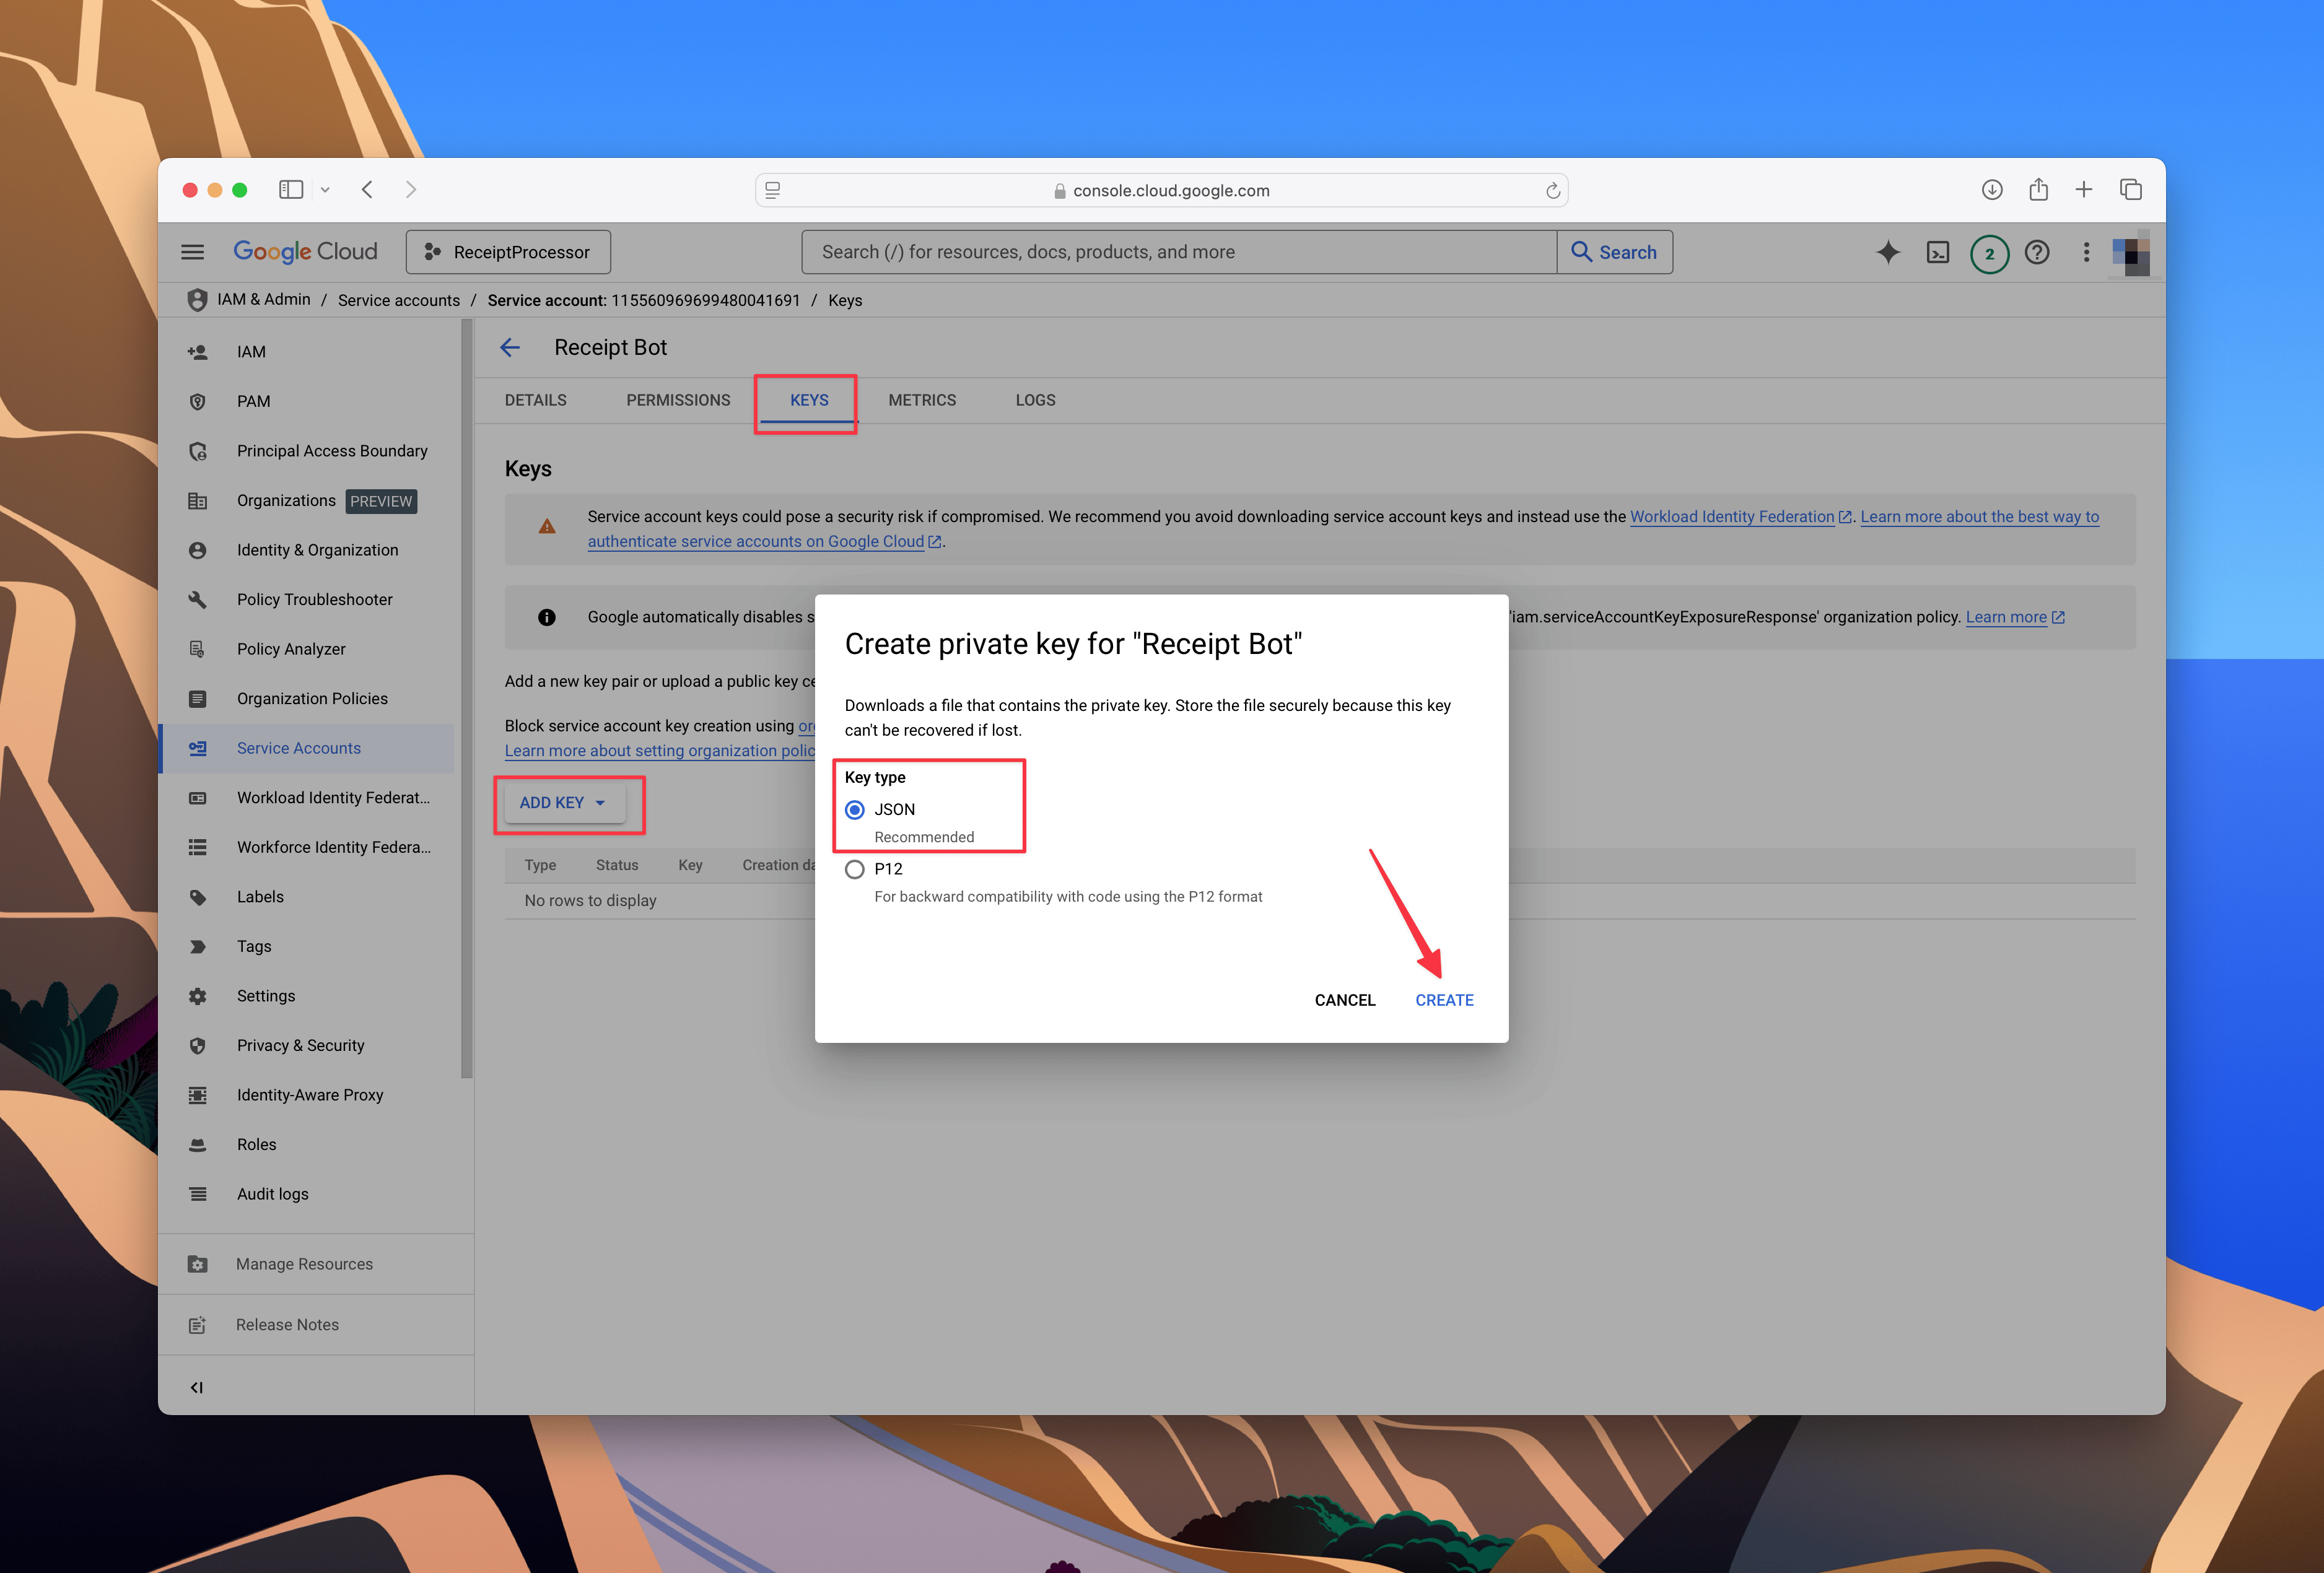Screen dimensions: 2324x1573
Task: Toggle Safari sidebar icon
Action: coord(291,189)
